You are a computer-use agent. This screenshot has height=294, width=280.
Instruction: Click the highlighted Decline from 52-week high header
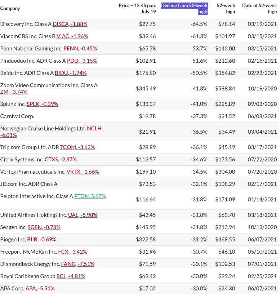tap(185, 9)
